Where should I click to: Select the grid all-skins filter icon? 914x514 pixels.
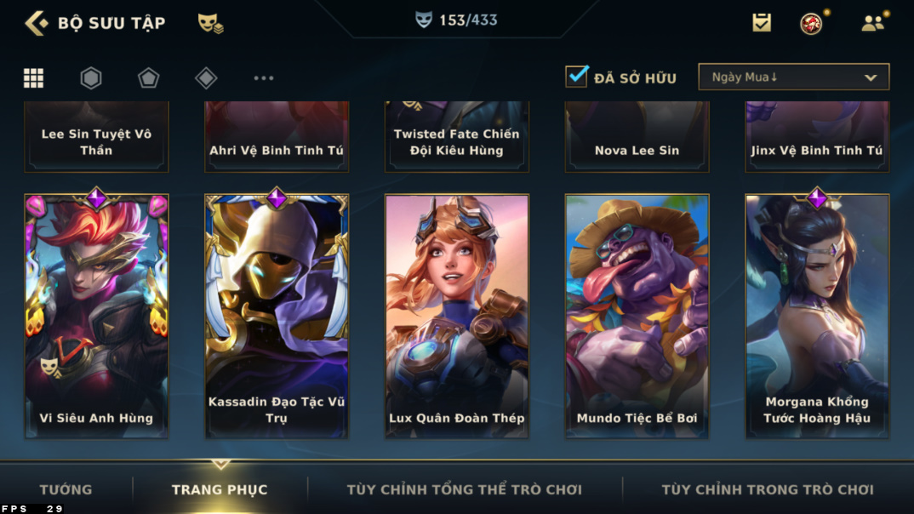coord(33,78)
